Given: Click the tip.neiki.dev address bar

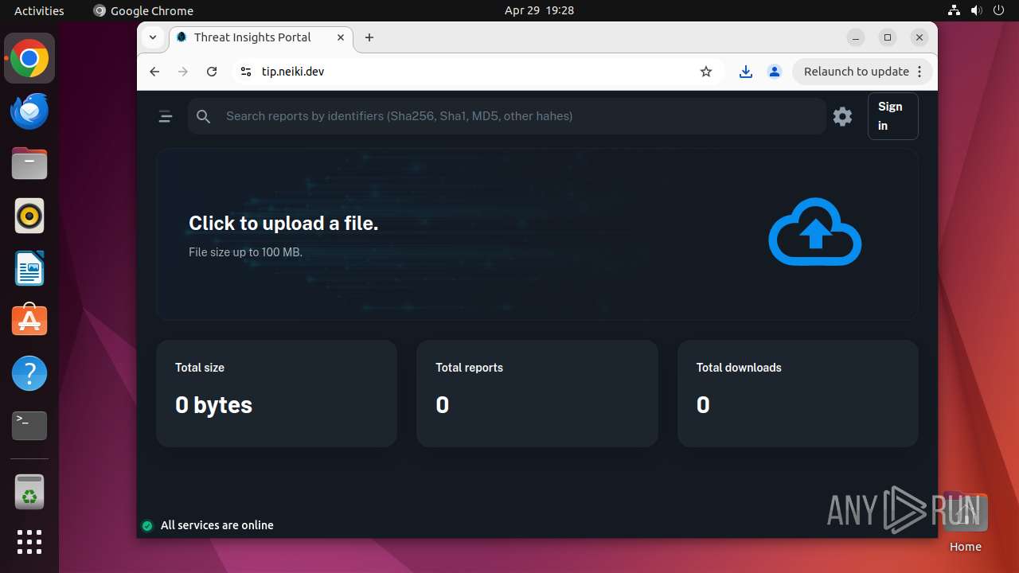Looking at the screenshot, I should pyautogui.click(x=478, y=72).
